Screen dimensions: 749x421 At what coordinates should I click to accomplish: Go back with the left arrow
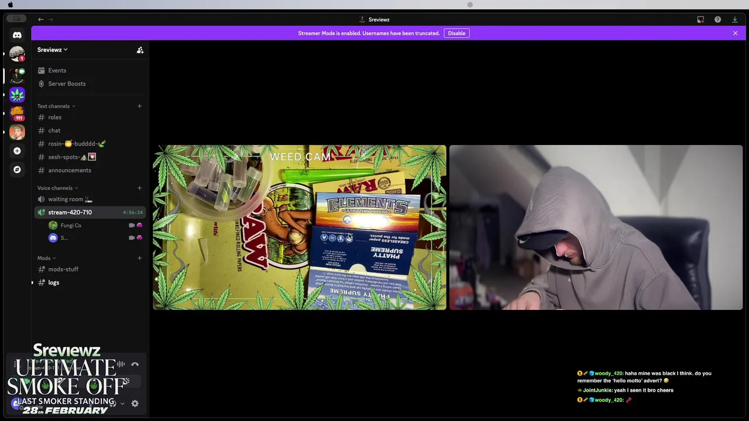pyautogui.click(x=41, y=19)
